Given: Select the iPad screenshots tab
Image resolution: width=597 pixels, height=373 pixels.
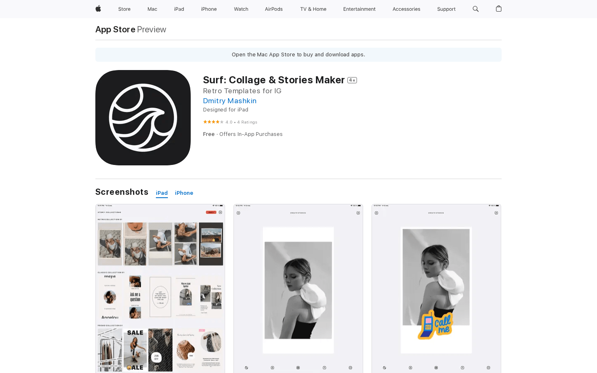Looking at the screenshot, I should click(x=162, y=193).
